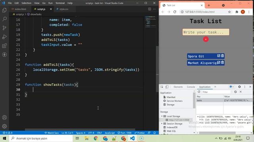Click the Chrome address bar URL
Image resolution: width=254 pixels, height=142 pixels.
200,12
